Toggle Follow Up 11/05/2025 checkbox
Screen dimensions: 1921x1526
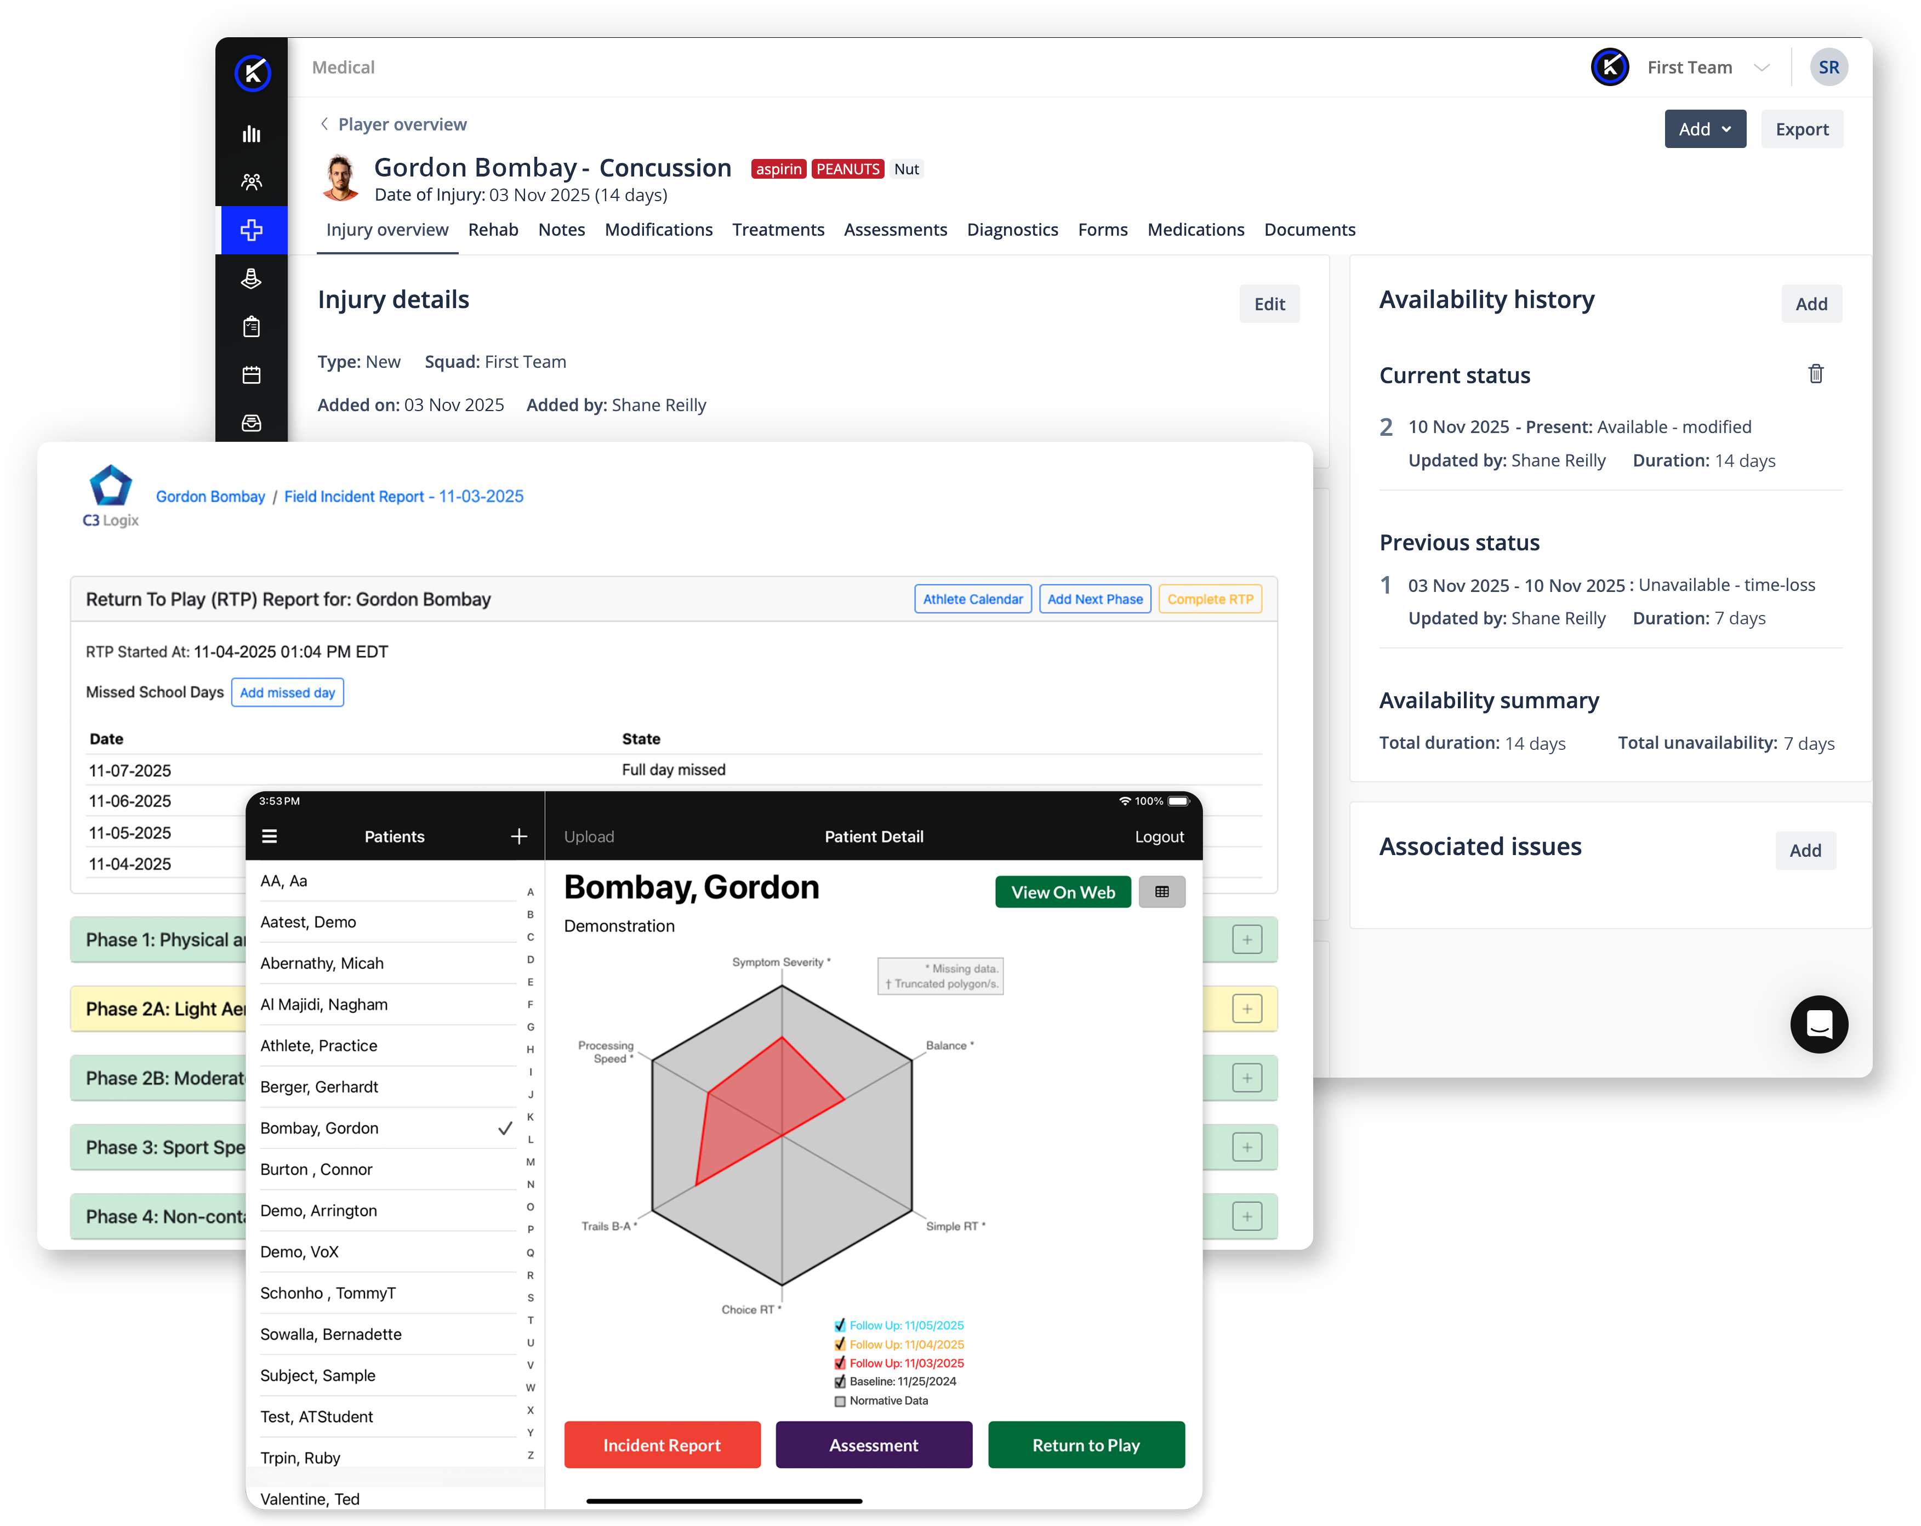[839, 1325]
